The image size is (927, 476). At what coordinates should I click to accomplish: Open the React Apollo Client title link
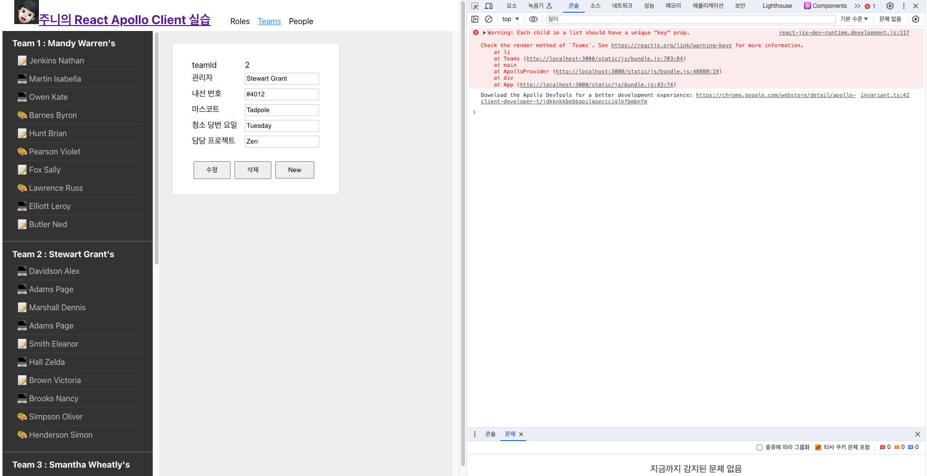click(125, 20)
